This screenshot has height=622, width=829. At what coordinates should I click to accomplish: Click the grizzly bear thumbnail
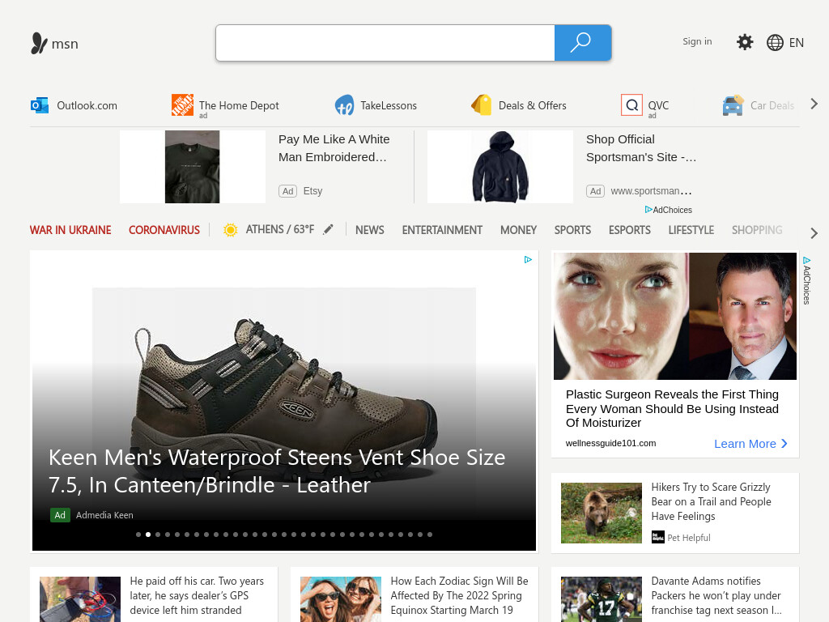tap(602, 513)
